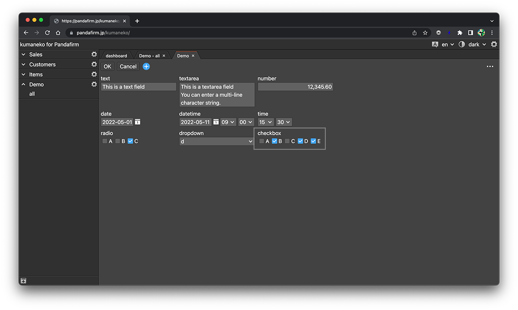Viewport: 518px width, 310px height.
Task: Open settings gear next to Demo
Action: click(94, 84)
